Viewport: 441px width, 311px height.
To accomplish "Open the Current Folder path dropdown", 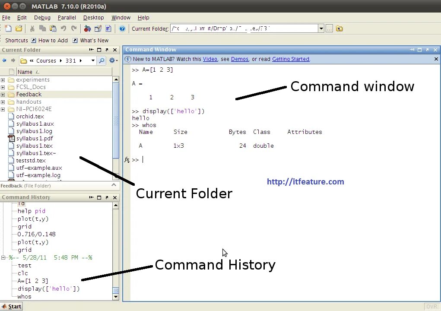I will (321, 29).
